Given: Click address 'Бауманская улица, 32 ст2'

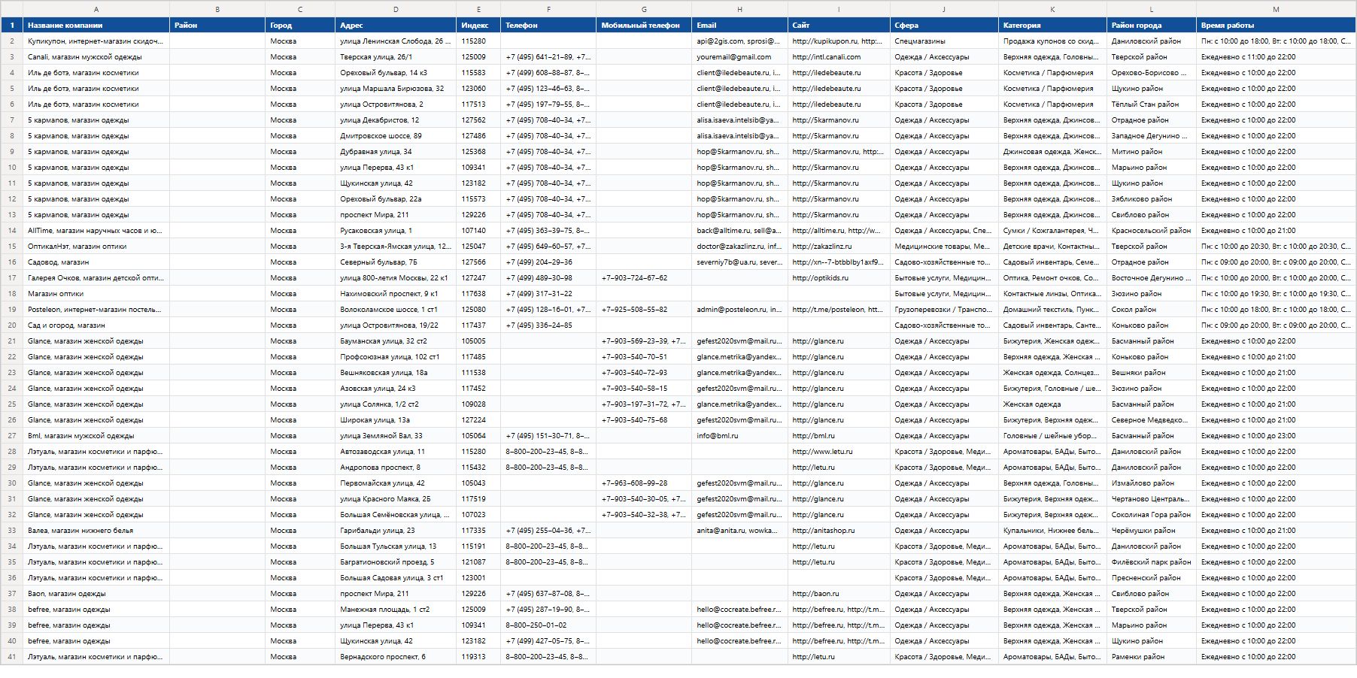Looking at the screenshot, I should coord(396,341).
